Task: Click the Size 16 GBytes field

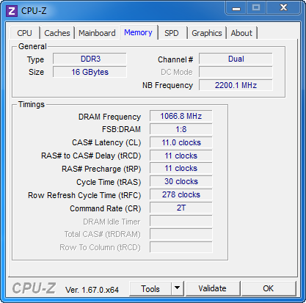Action: click(90, 72)
